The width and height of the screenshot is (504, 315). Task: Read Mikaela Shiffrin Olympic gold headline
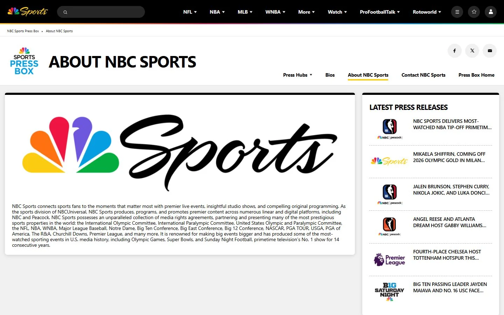[x=449, y=157]
